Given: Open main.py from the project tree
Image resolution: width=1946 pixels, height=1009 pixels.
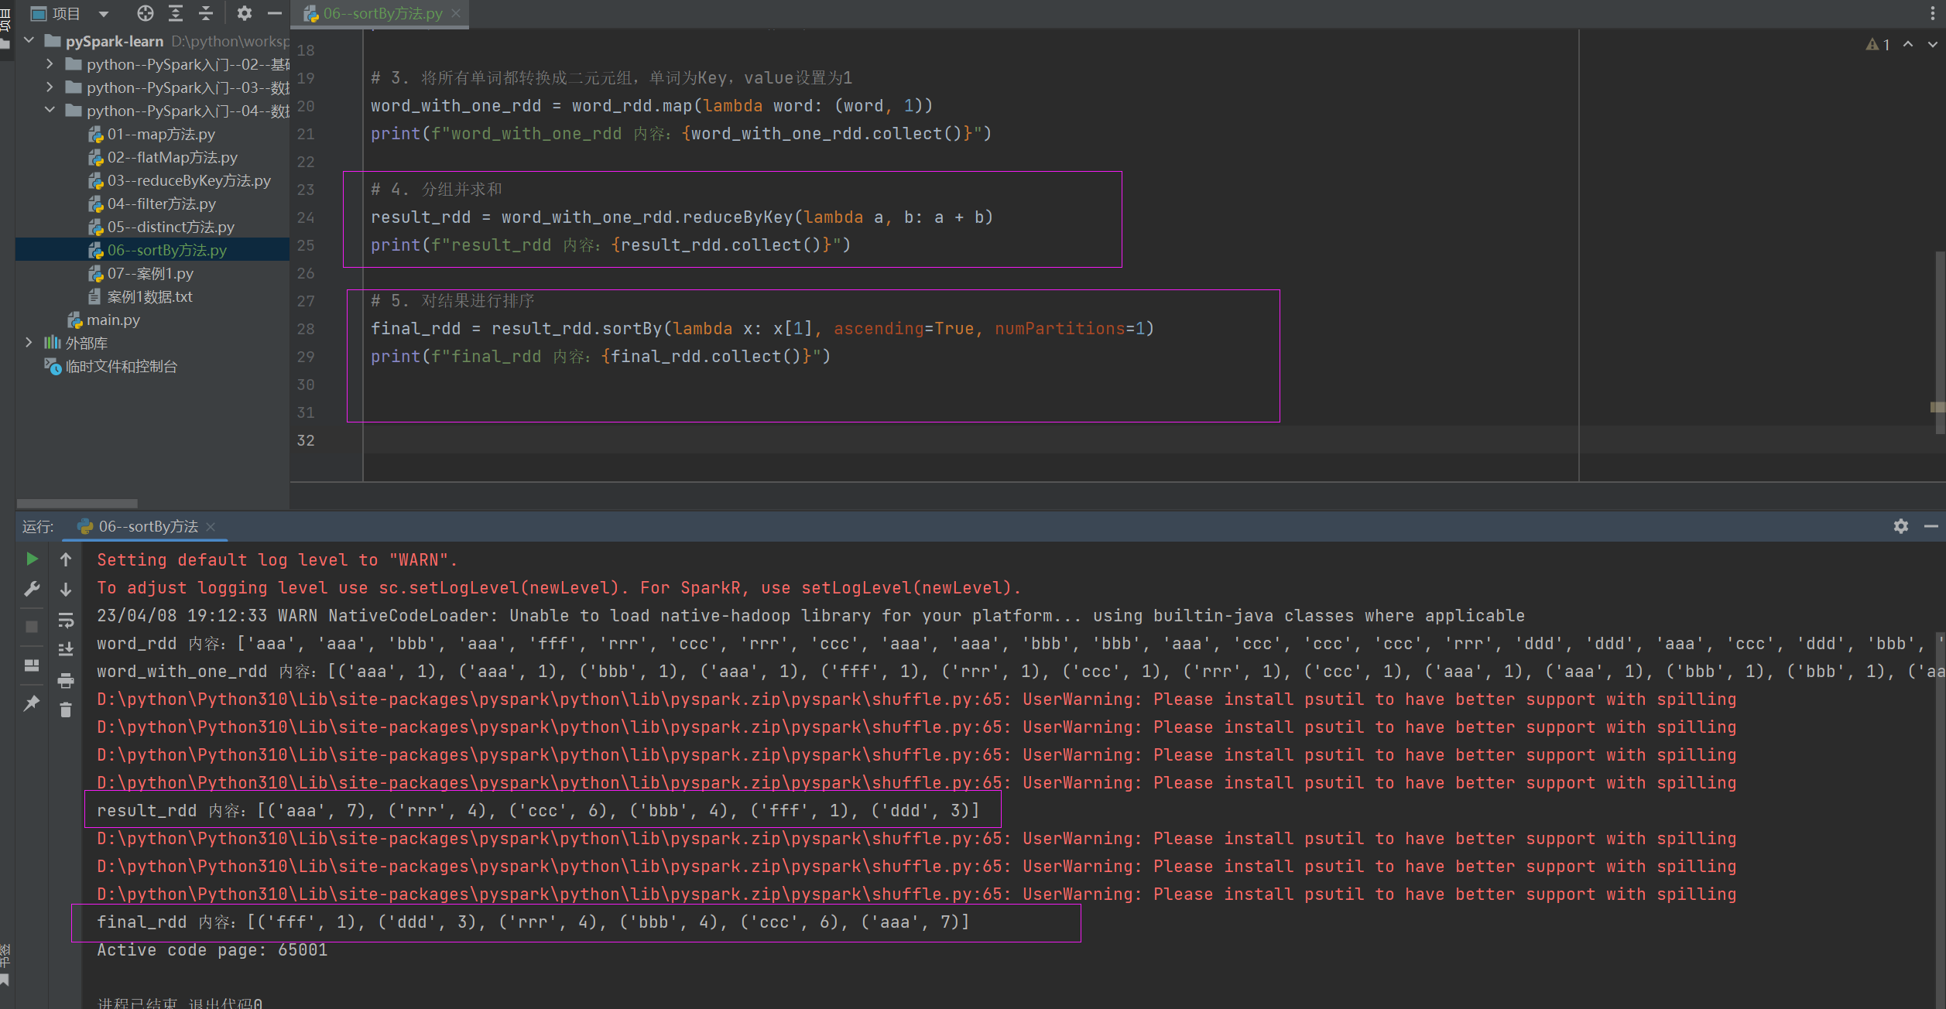Looking at the screenshot, I should [x=113, y=320].
